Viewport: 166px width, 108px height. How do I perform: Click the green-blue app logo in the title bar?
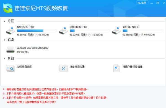8,8
